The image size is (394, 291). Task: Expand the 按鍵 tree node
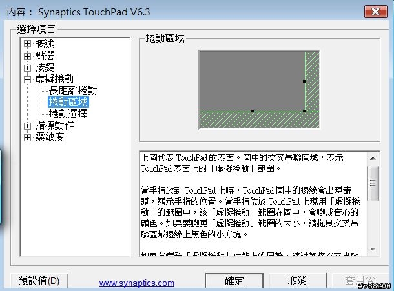tap(27, 68)
